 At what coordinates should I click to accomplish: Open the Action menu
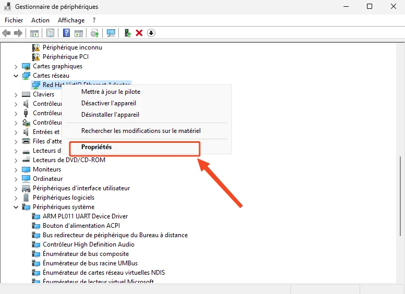tap(40, 20)
